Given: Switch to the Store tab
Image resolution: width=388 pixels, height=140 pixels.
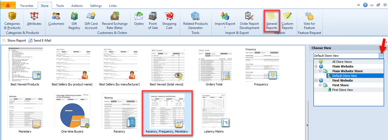Looking at the screenshot, I should pos(44,6).
